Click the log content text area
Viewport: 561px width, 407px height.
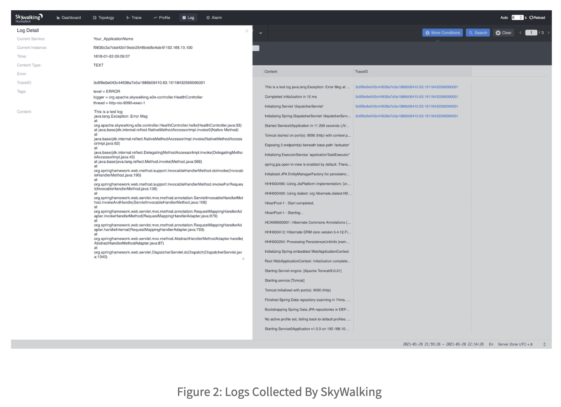coord(169,184)
